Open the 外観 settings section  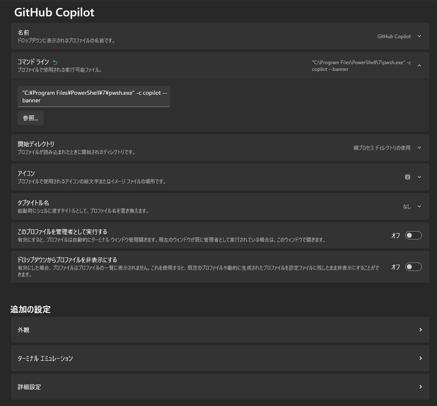(220, 330)
